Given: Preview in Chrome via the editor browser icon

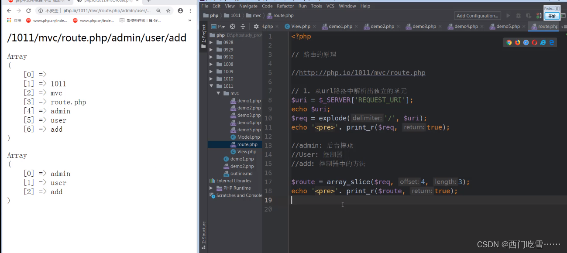Looking at the screenshot, I should tap(509, 42).
